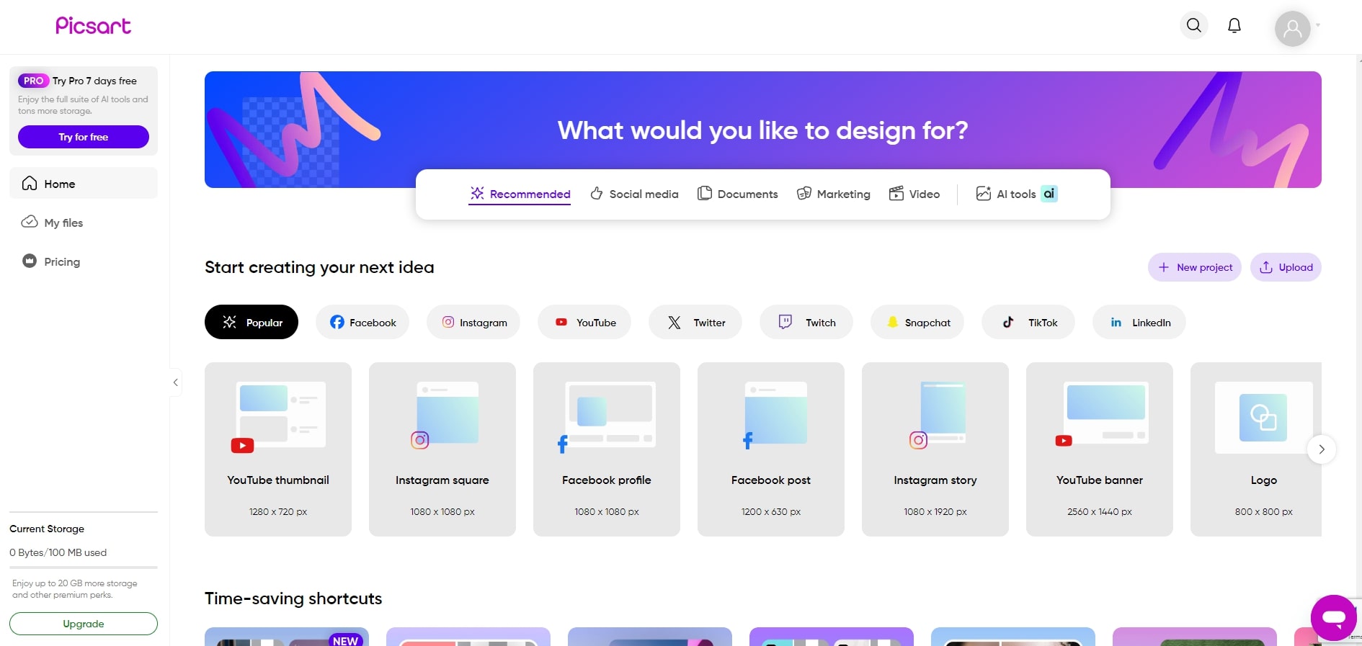The width and height of the screenshot is (1362, 646).
Task: Collapse the left sidebar panel
Action: (175, 382)
